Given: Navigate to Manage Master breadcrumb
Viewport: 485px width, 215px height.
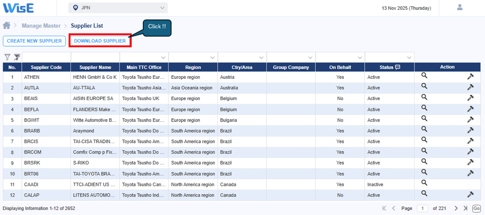Looking at the screenshot, I should 41,26.
